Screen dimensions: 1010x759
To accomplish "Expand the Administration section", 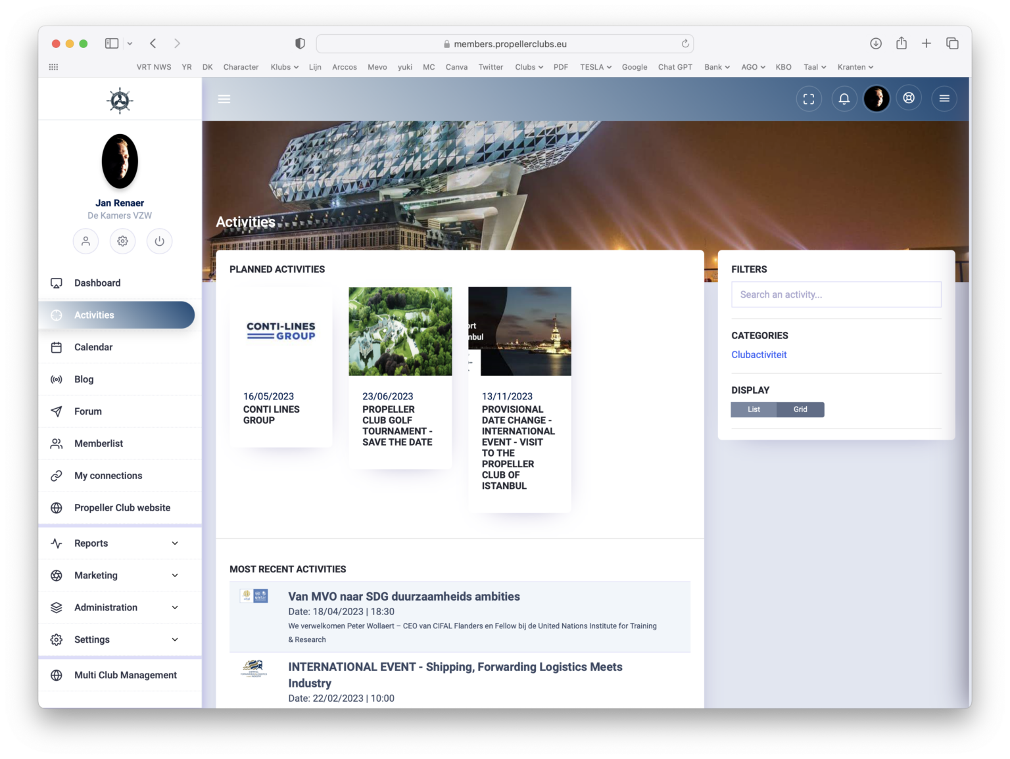I will [120, 608].
